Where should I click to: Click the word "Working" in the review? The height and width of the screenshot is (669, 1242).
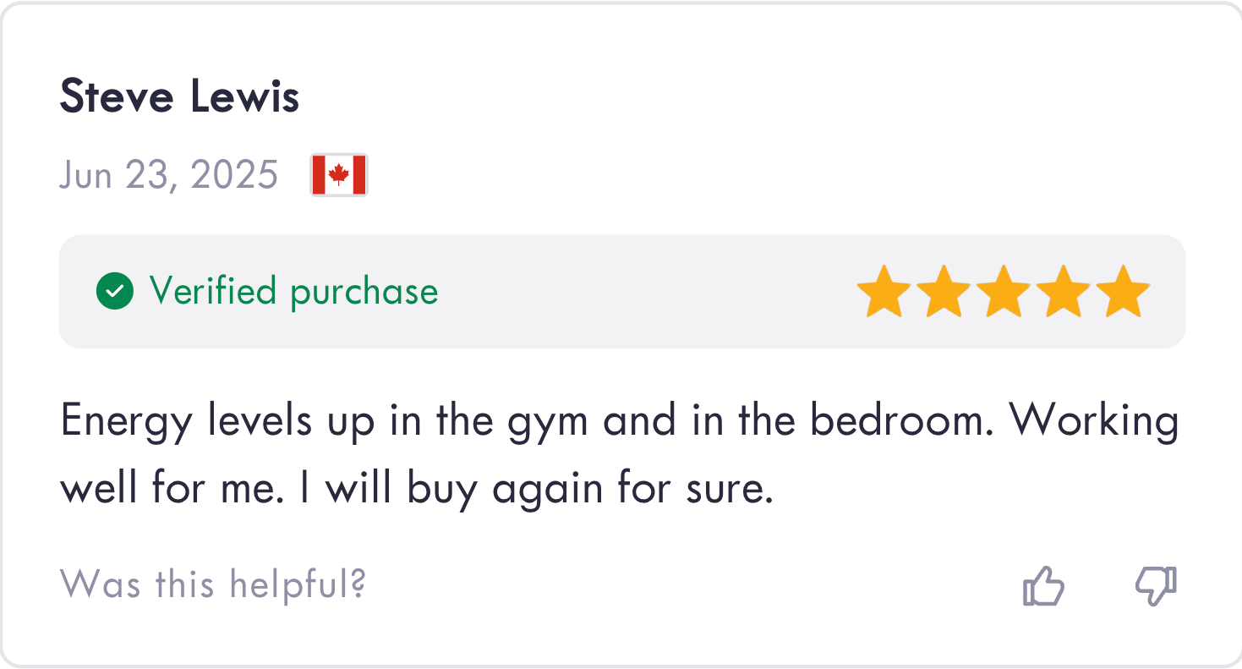point(1094,421)
